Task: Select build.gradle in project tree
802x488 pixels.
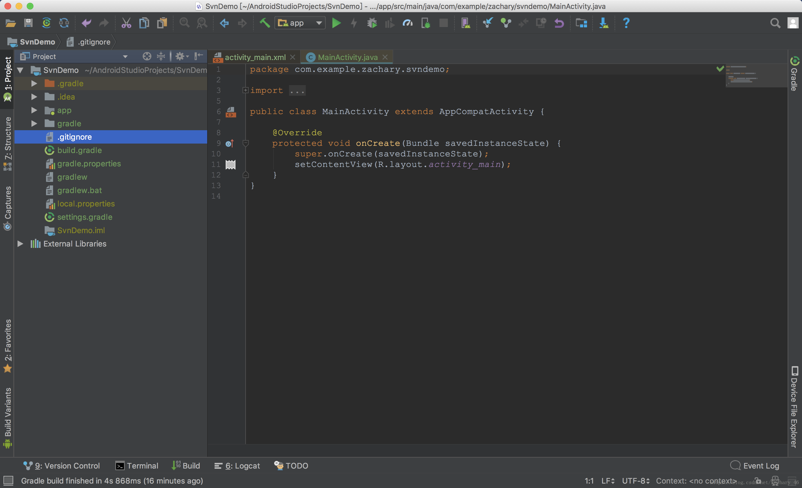Action: (111, 150)
